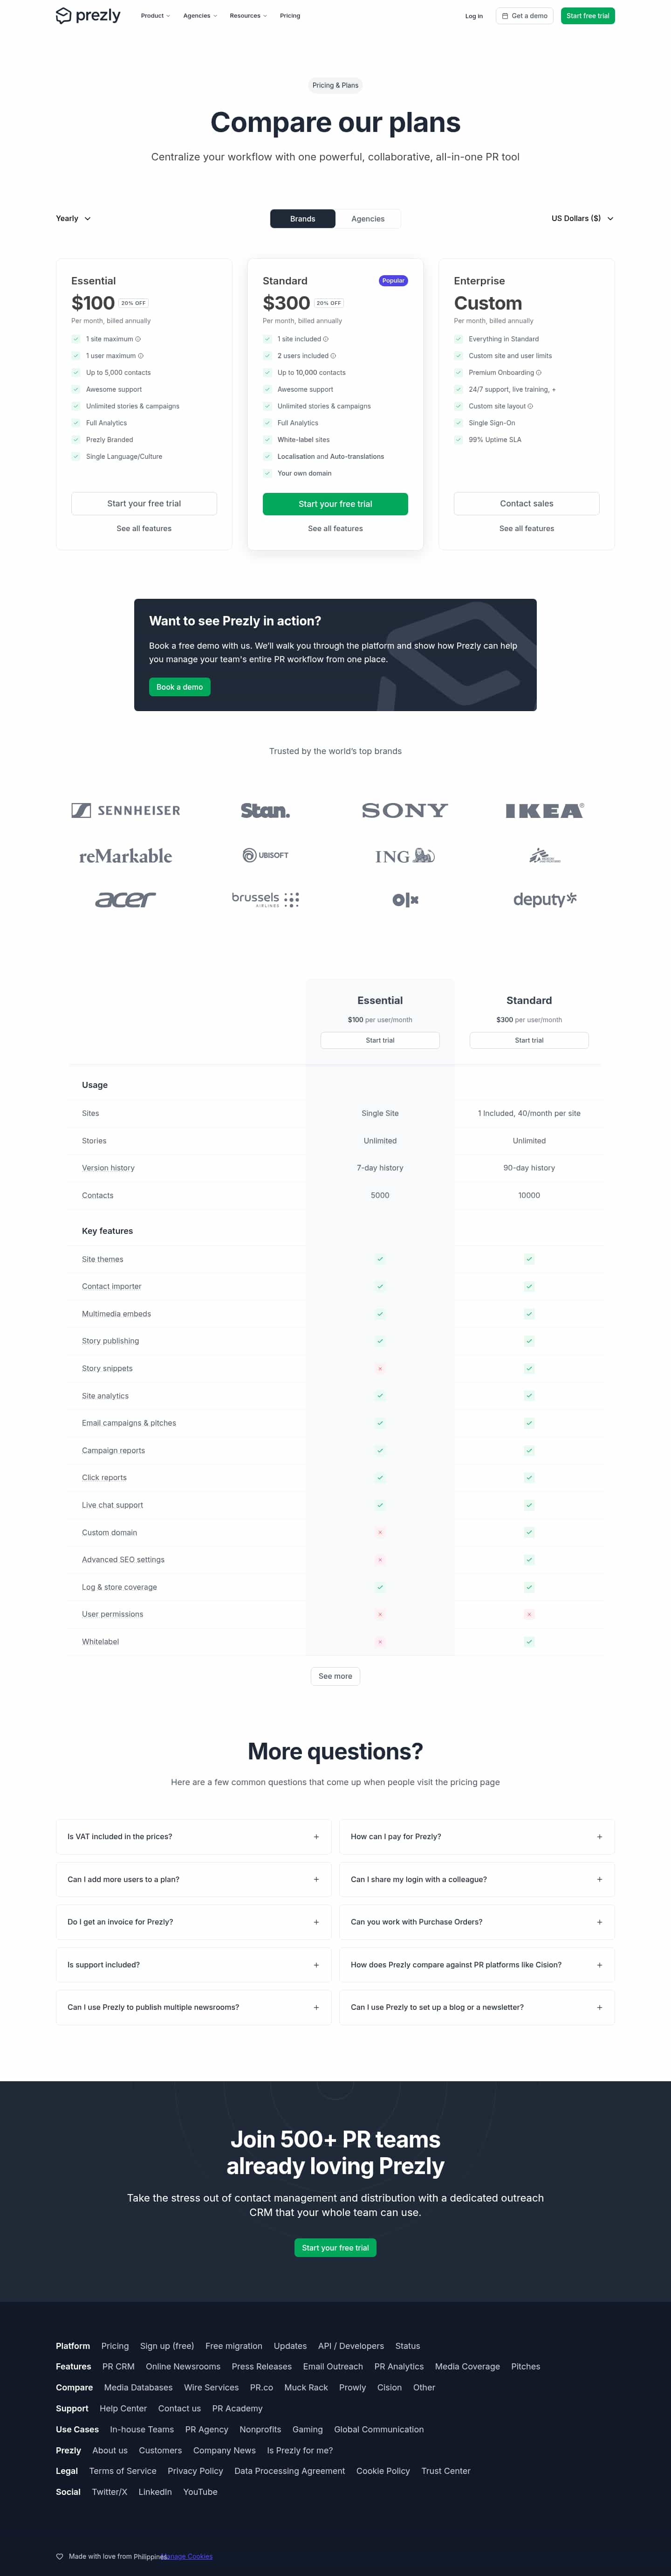The height and width of the screenshot is (2576, 671).
Task: Expand "How can I pay for Prezly?" question
Action: 476,1837
